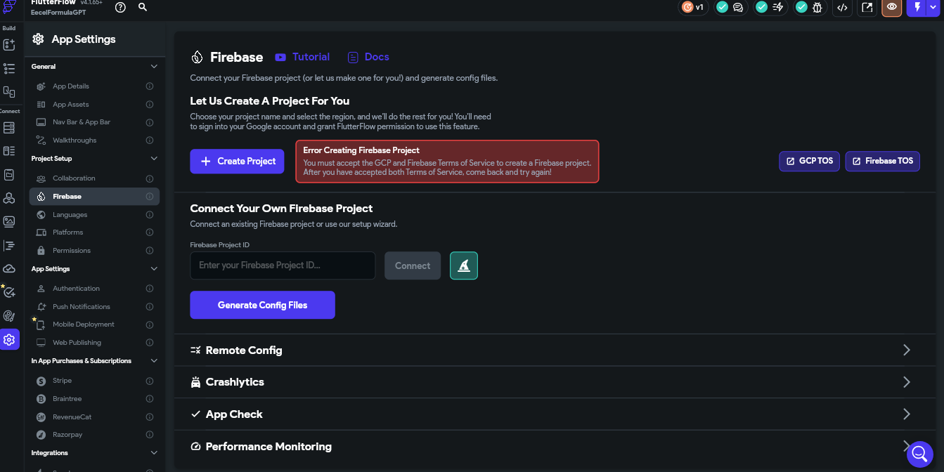The height and width of the screenshot is (472, 944).
Task: Open the widget tree icon in sidebar
Action: point(9,68)
